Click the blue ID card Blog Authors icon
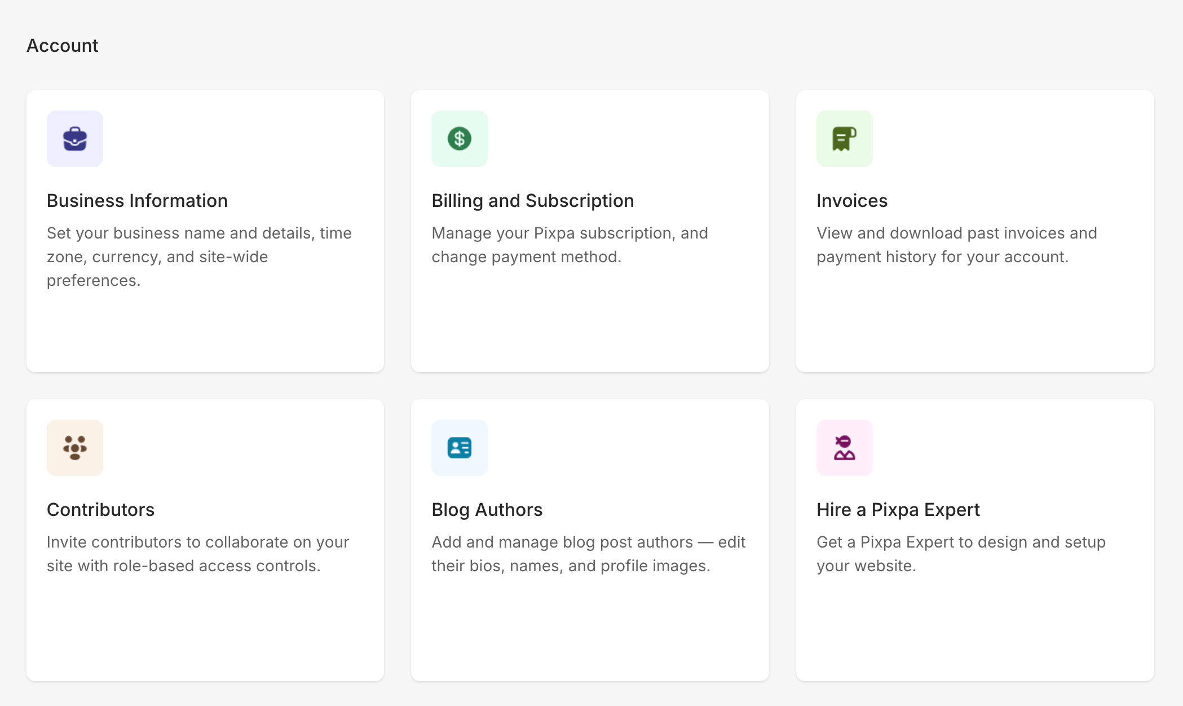Screen dimensions: 1183x706 click(460, 448)
